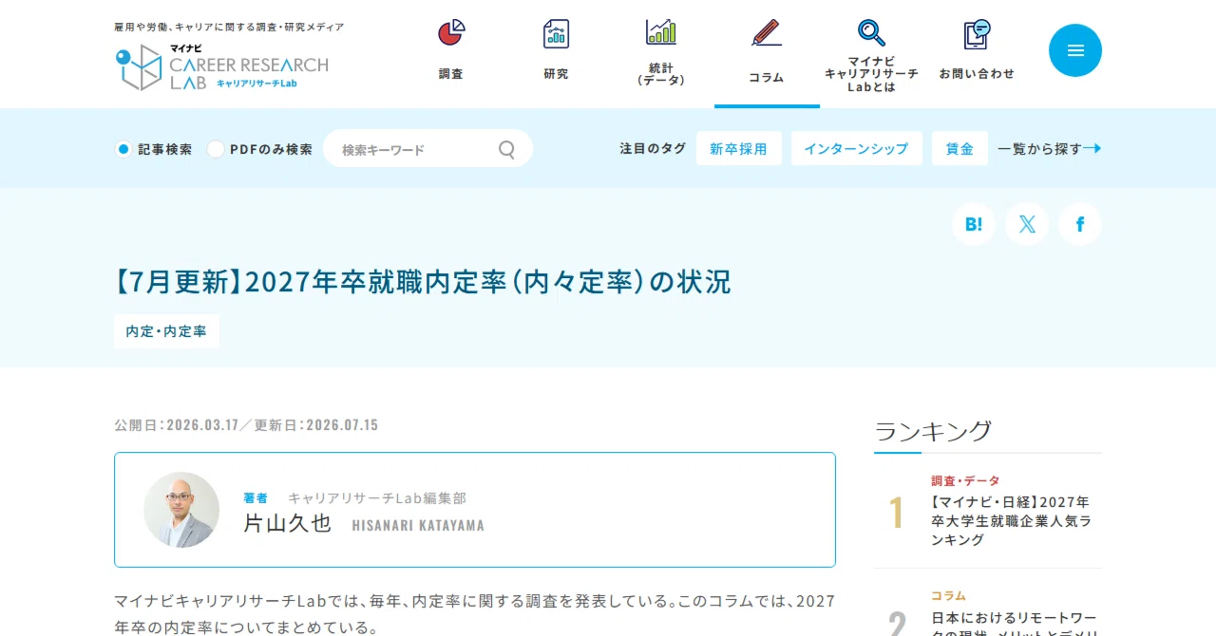Click the magnifier icon for マイナビキャリアリサーチLabとは
The image size is (1216, 636).
(x=871, y=32)
